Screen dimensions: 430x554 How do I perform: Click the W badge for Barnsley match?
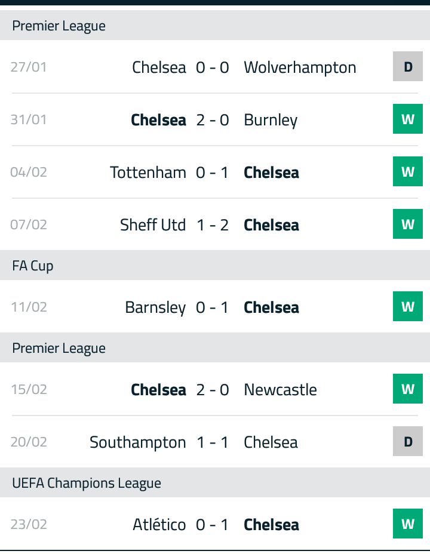click(x=408, y=306)
